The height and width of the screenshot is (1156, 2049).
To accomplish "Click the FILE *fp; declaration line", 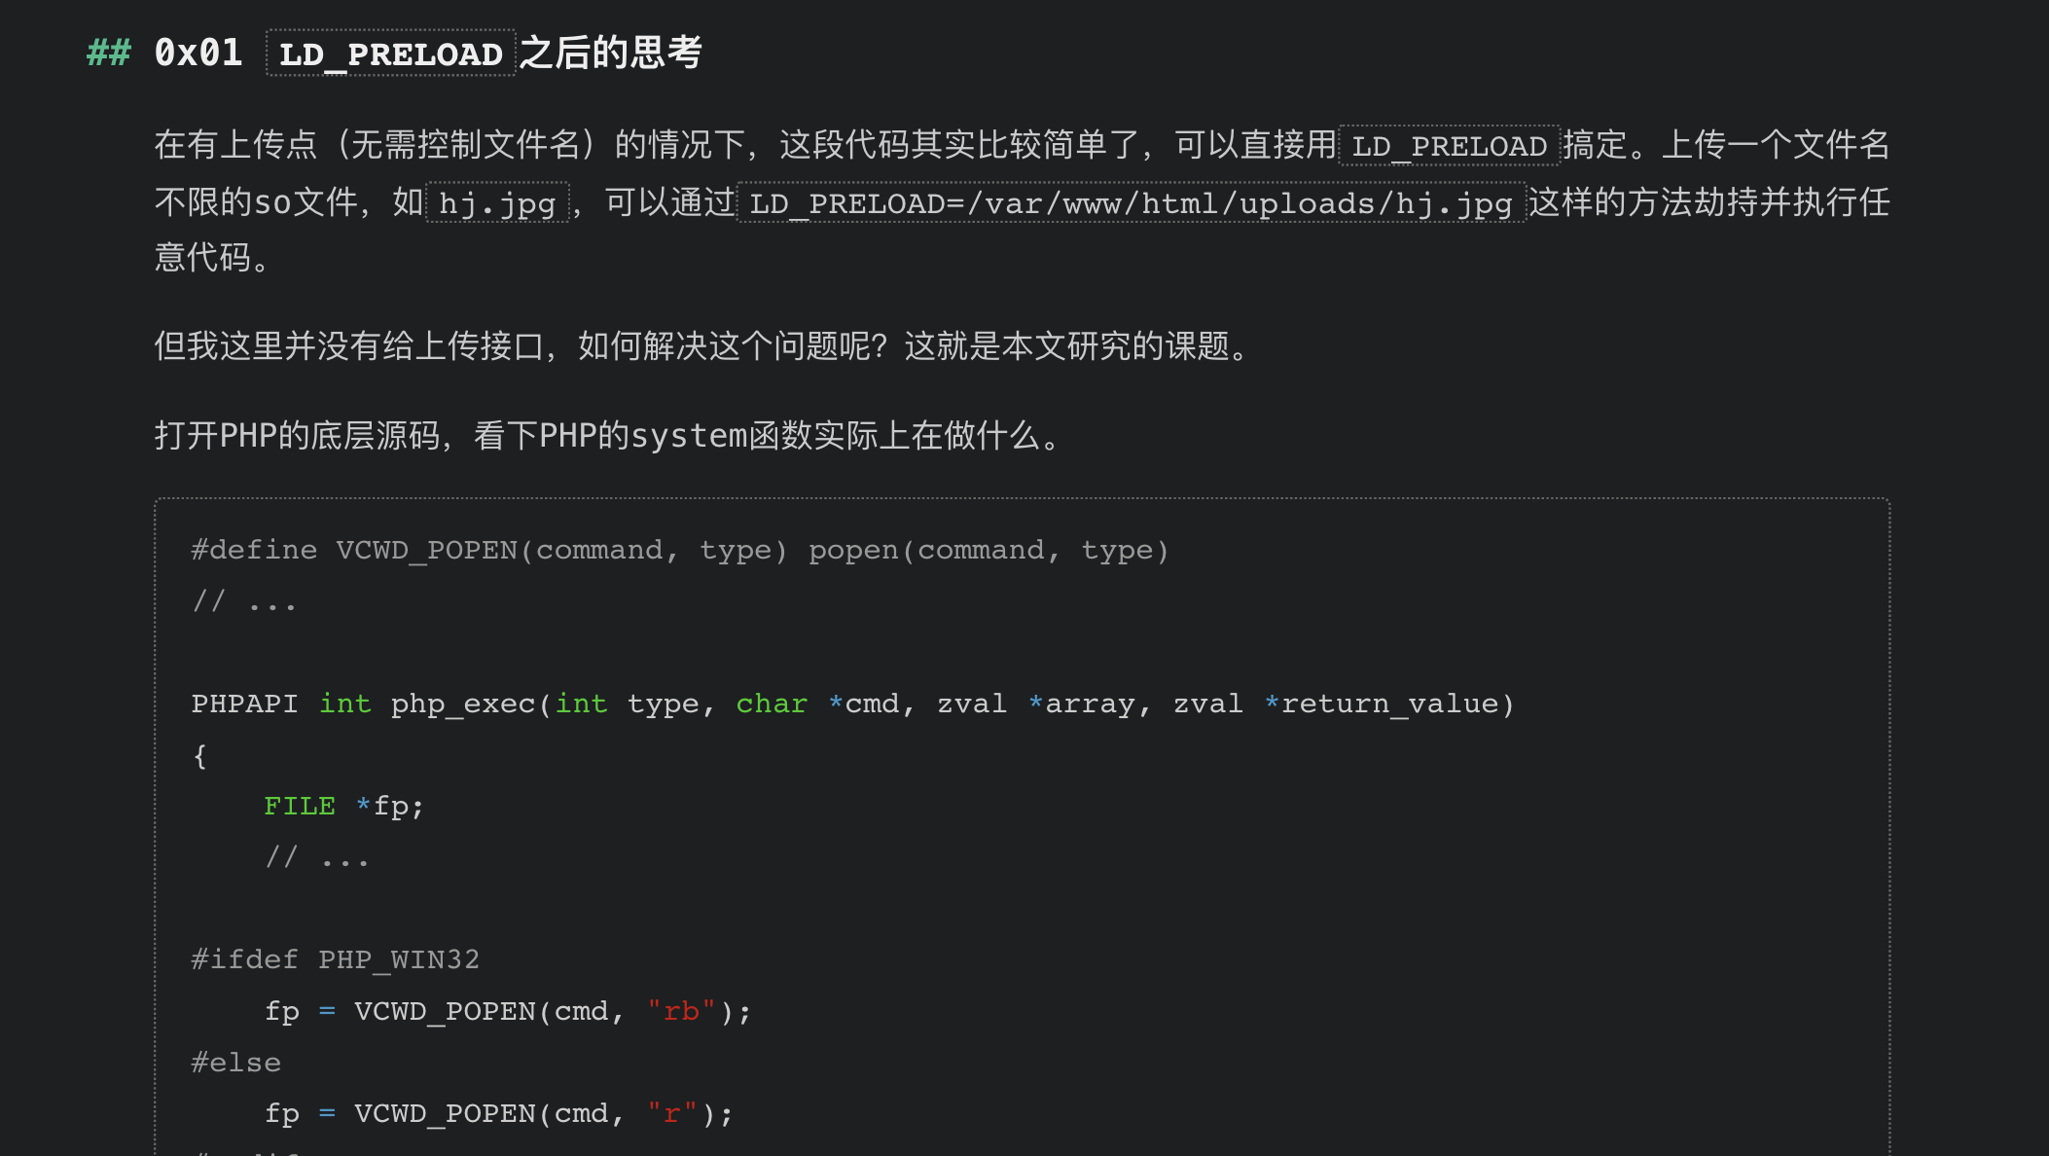I will coord(343,806).
